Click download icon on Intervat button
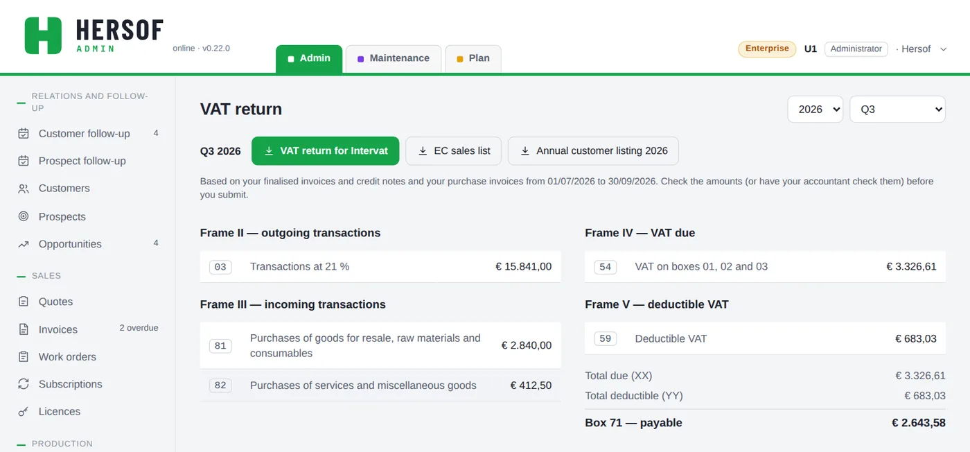The image size is (970, 452). tap(269, 151)
